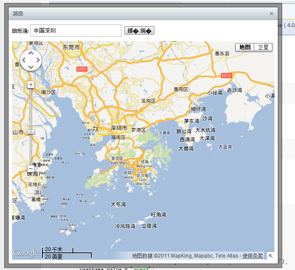Pan the map up with the top arrow
This screenshot has height=270, width=295.
(x=31, y=53)
